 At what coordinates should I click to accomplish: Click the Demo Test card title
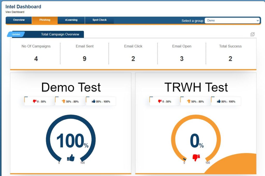71,87
